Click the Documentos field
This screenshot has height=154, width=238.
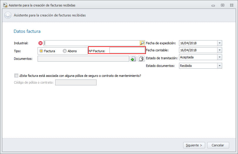tap(83, 59)
